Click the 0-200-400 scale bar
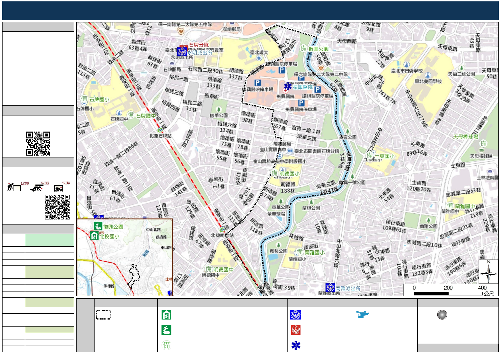 pyautogui.click(x=448, y=293)
